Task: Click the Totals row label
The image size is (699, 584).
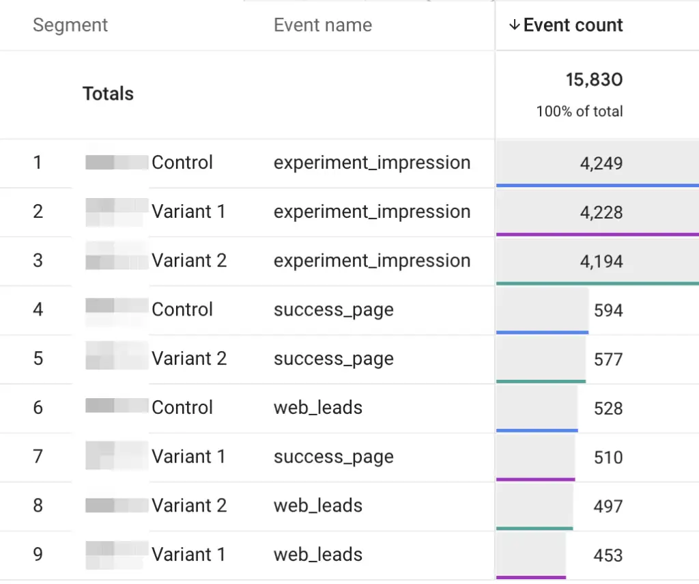Action: pos(108,94)
